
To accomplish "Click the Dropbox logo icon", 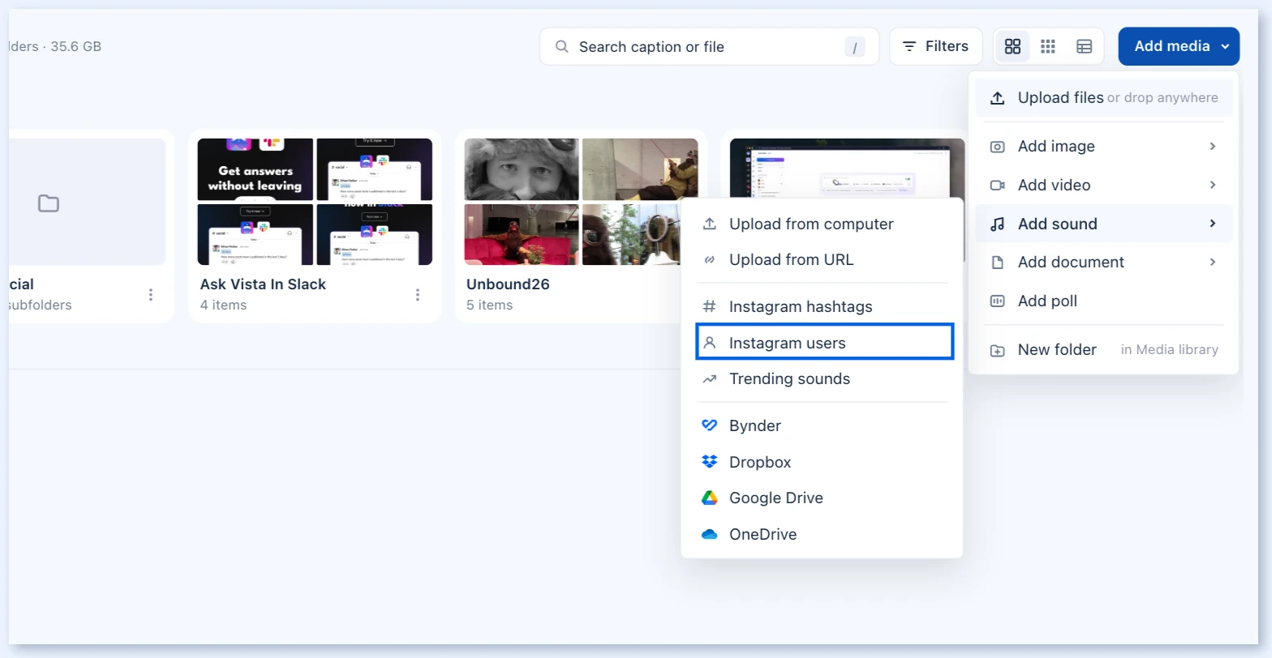I will click(x=709, y=462).
